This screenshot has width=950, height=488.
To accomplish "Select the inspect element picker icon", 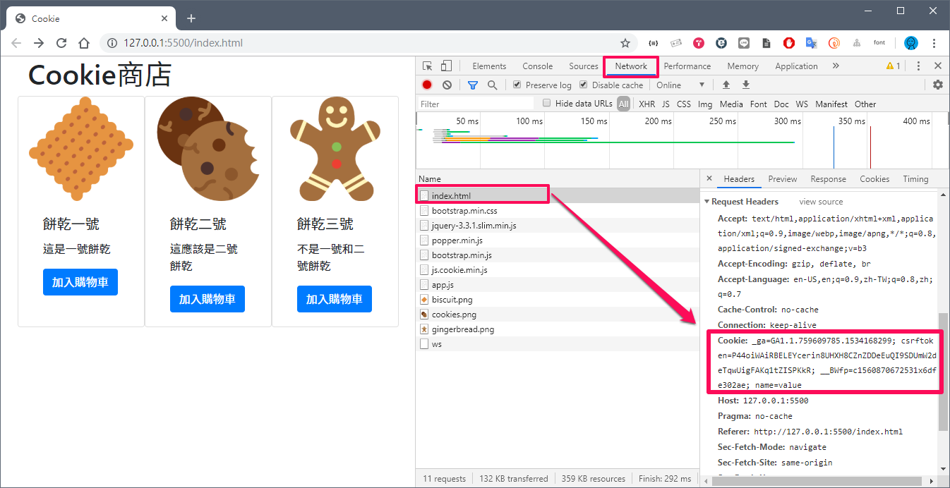I will click(428, 66).
